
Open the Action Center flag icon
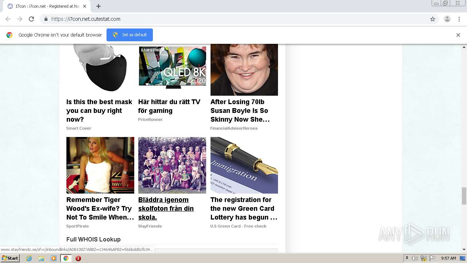(432, 258)
